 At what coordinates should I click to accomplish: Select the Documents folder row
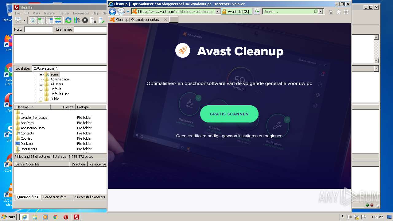point(60,149)
